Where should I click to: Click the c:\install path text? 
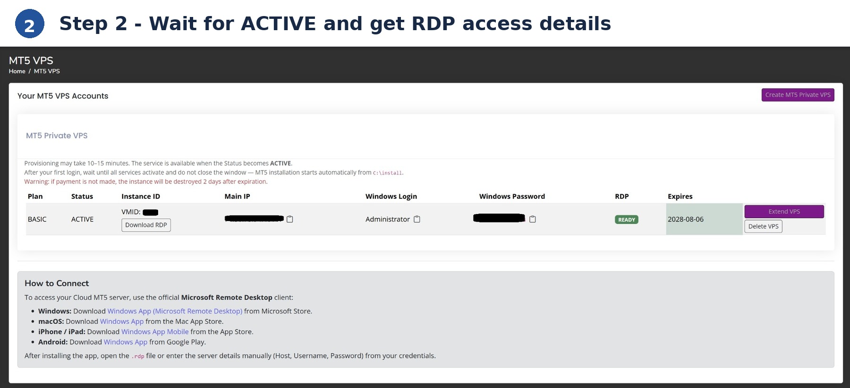coord(387,173)
